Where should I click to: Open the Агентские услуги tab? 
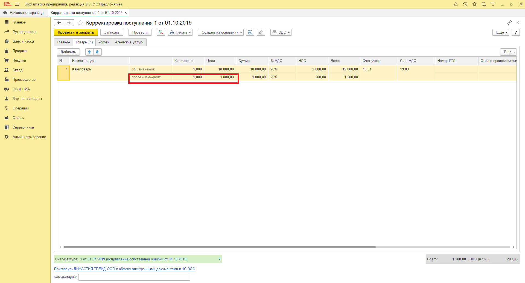click(x=129, y=42)
